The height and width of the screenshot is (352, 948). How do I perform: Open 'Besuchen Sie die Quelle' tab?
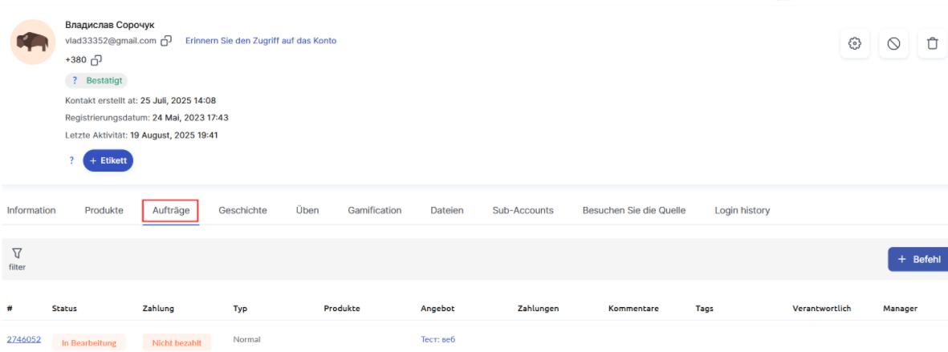point(634,210)
